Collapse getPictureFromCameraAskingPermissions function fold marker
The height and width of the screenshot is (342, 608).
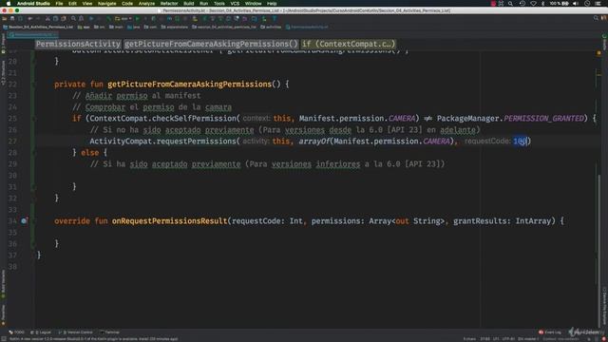point(33,85)
